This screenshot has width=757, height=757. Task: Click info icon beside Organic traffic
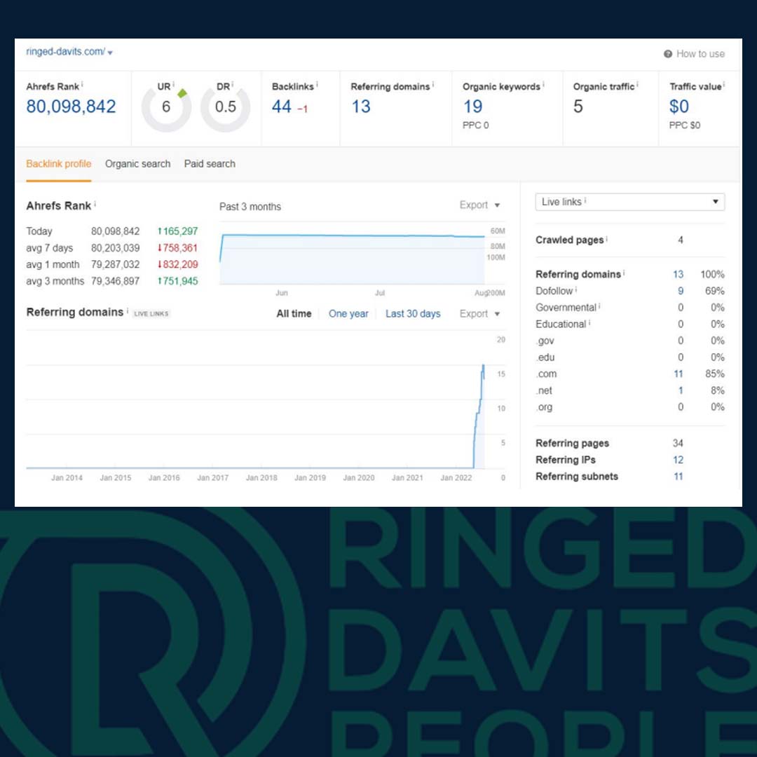(638, 85)
